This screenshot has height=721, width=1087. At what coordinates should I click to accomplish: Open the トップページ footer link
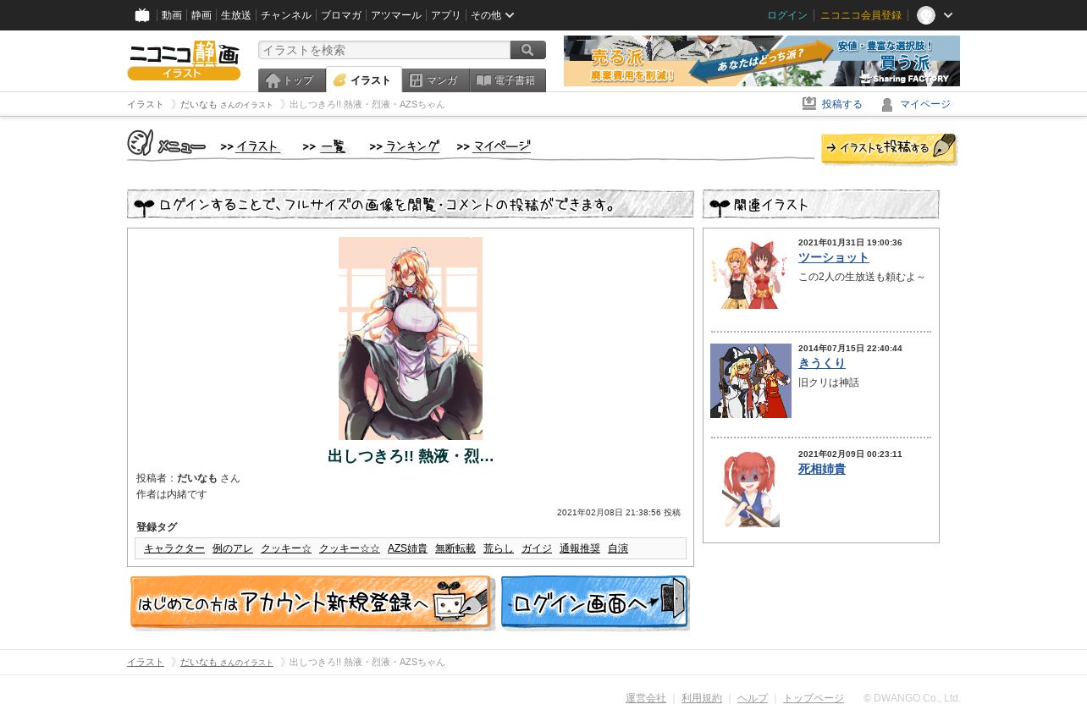tap(814, 698)
